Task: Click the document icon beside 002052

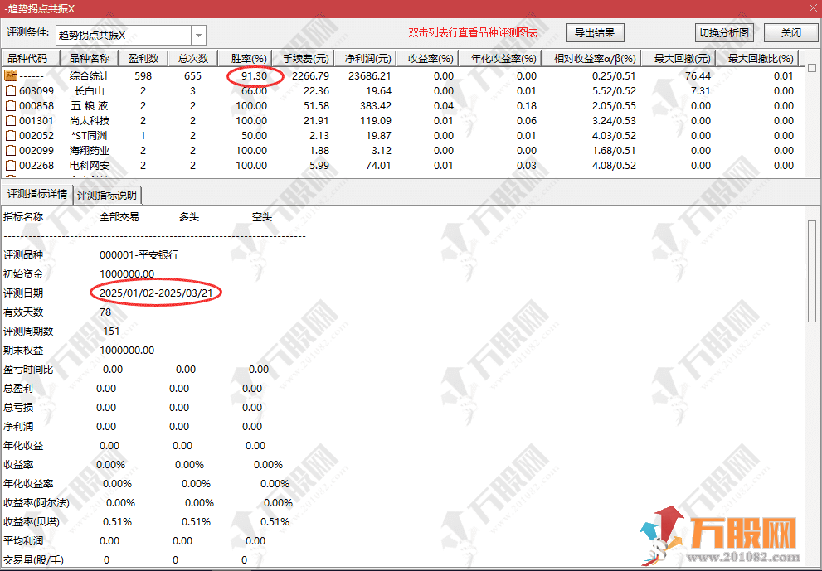Action: point(11,136)
